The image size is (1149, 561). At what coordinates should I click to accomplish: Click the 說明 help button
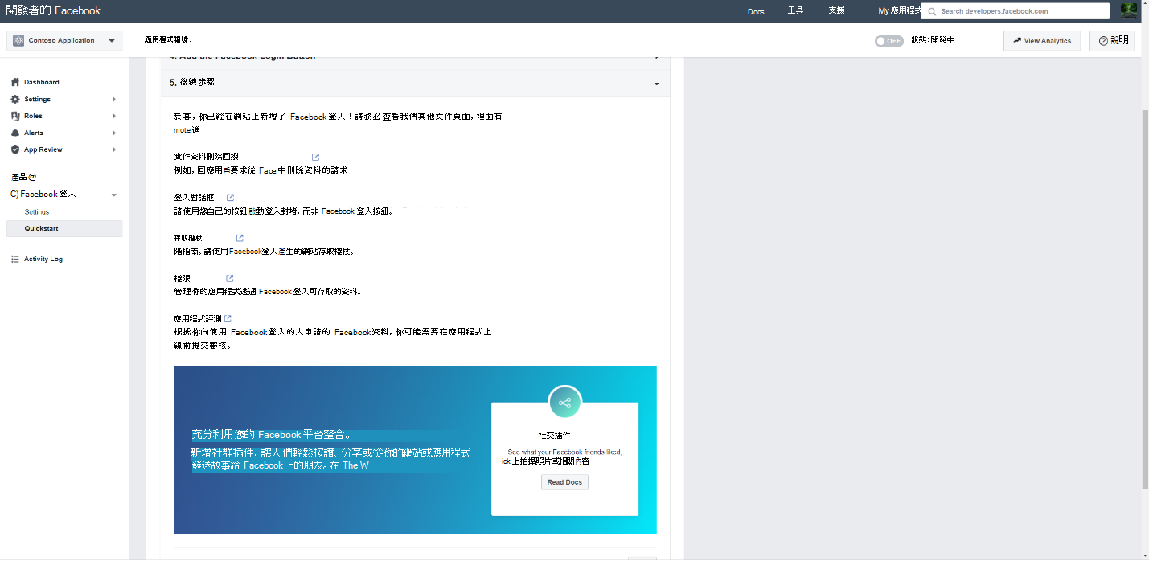(x=1112, y=40)
